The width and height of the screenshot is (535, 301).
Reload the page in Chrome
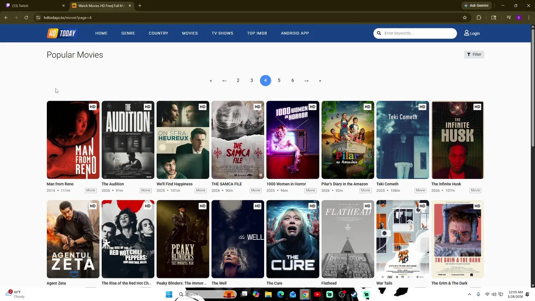(26, 18)
